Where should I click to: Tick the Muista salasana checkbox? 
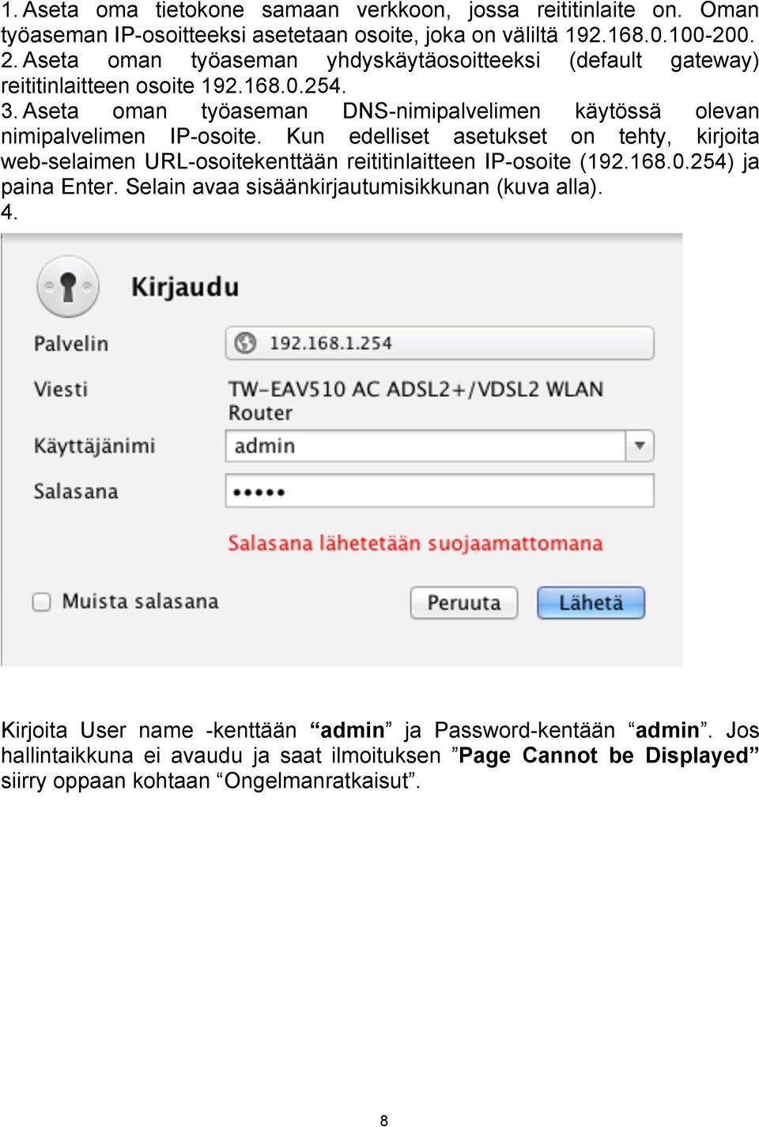pyautogui.click(x=41, y=602)
